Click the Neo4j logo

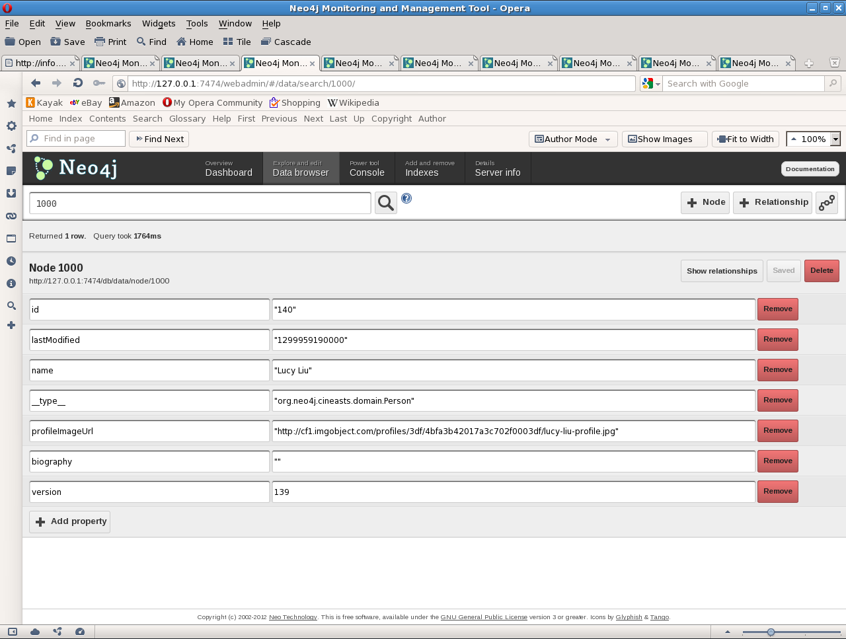(76, 169)
